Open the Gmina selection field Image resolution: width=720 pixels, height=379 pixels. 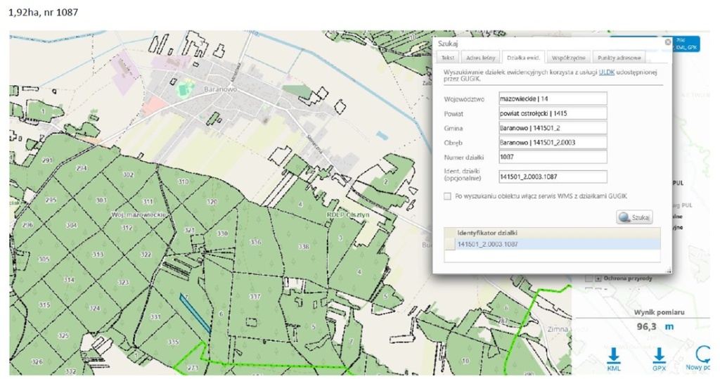[552, 128]
